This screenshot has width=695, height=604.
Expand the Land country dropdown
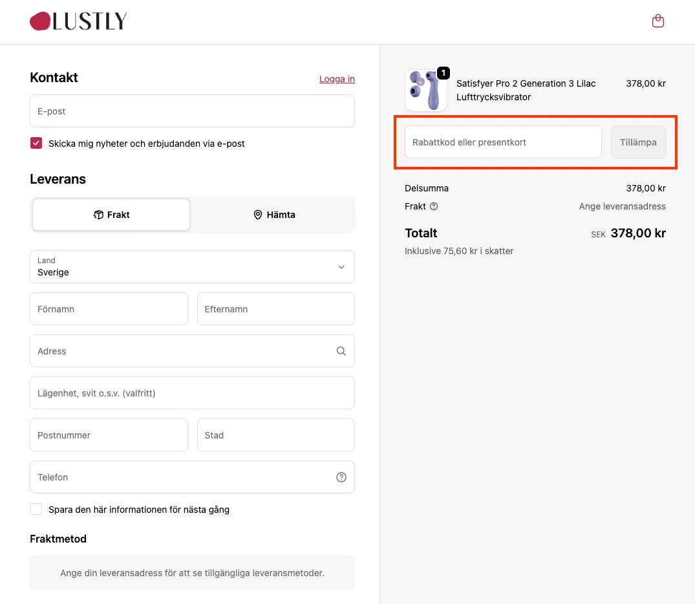click(193, 267)
